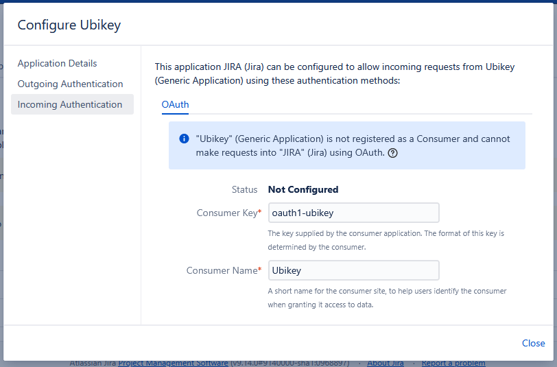Viewport: 557px width, 367px height.
Task: Close the Configure Ubikey dialog
Action: 533,343
